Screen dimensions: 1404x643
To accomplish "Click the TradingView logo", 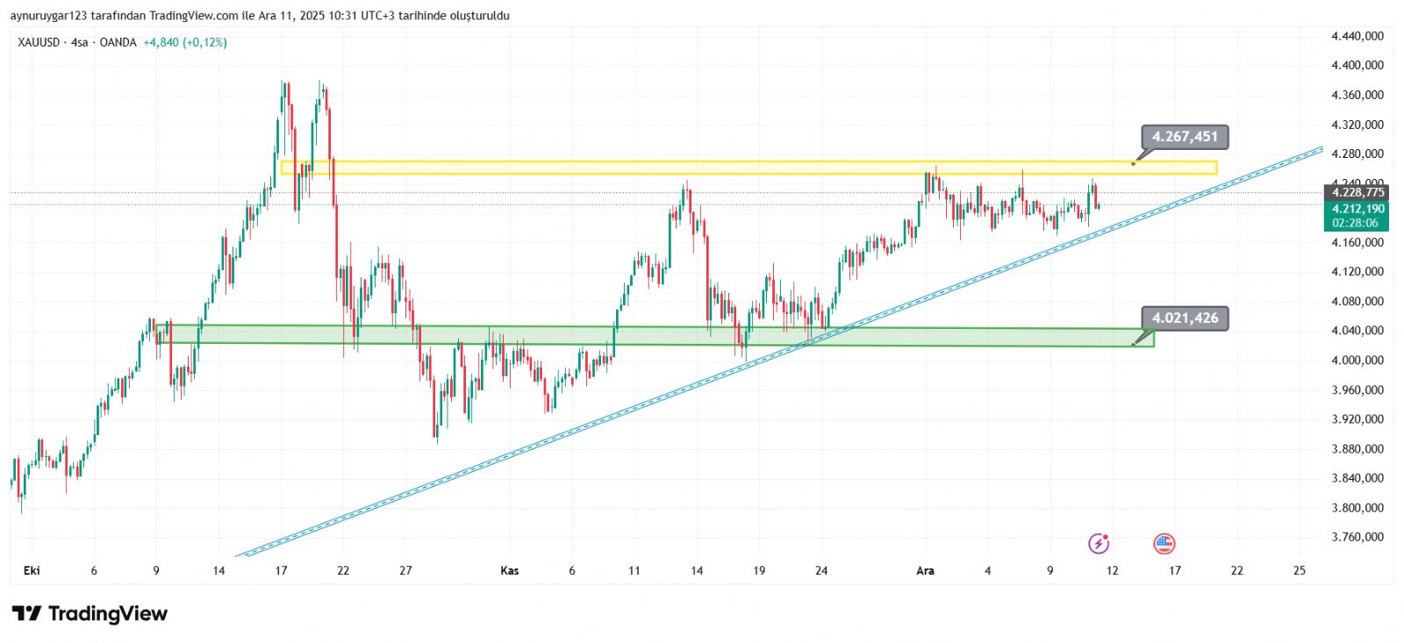I will click(90, 613).
